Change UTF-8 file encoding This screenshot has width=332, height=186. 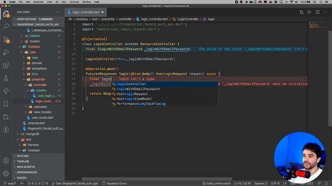click(275, 183)
